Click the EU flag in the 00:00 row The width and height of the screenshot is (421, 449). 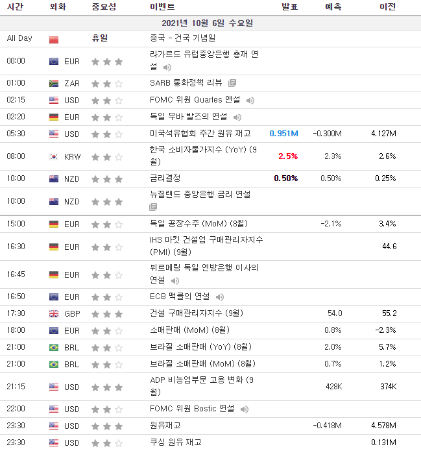(x=54, y=61)
